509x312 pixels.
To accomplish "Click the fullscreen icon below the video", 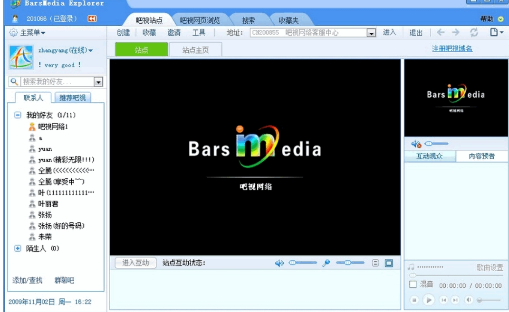I will coord(389,263).
